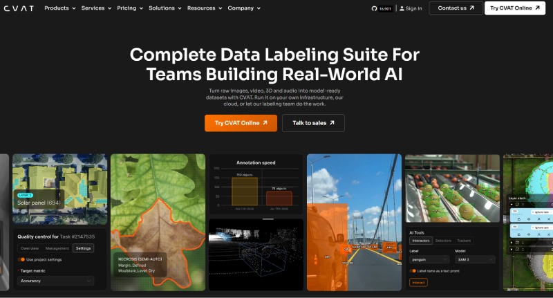Click arrow icon in top Try CVAT Online
Screen dimensions: 553x298
(x=537, y=8)
